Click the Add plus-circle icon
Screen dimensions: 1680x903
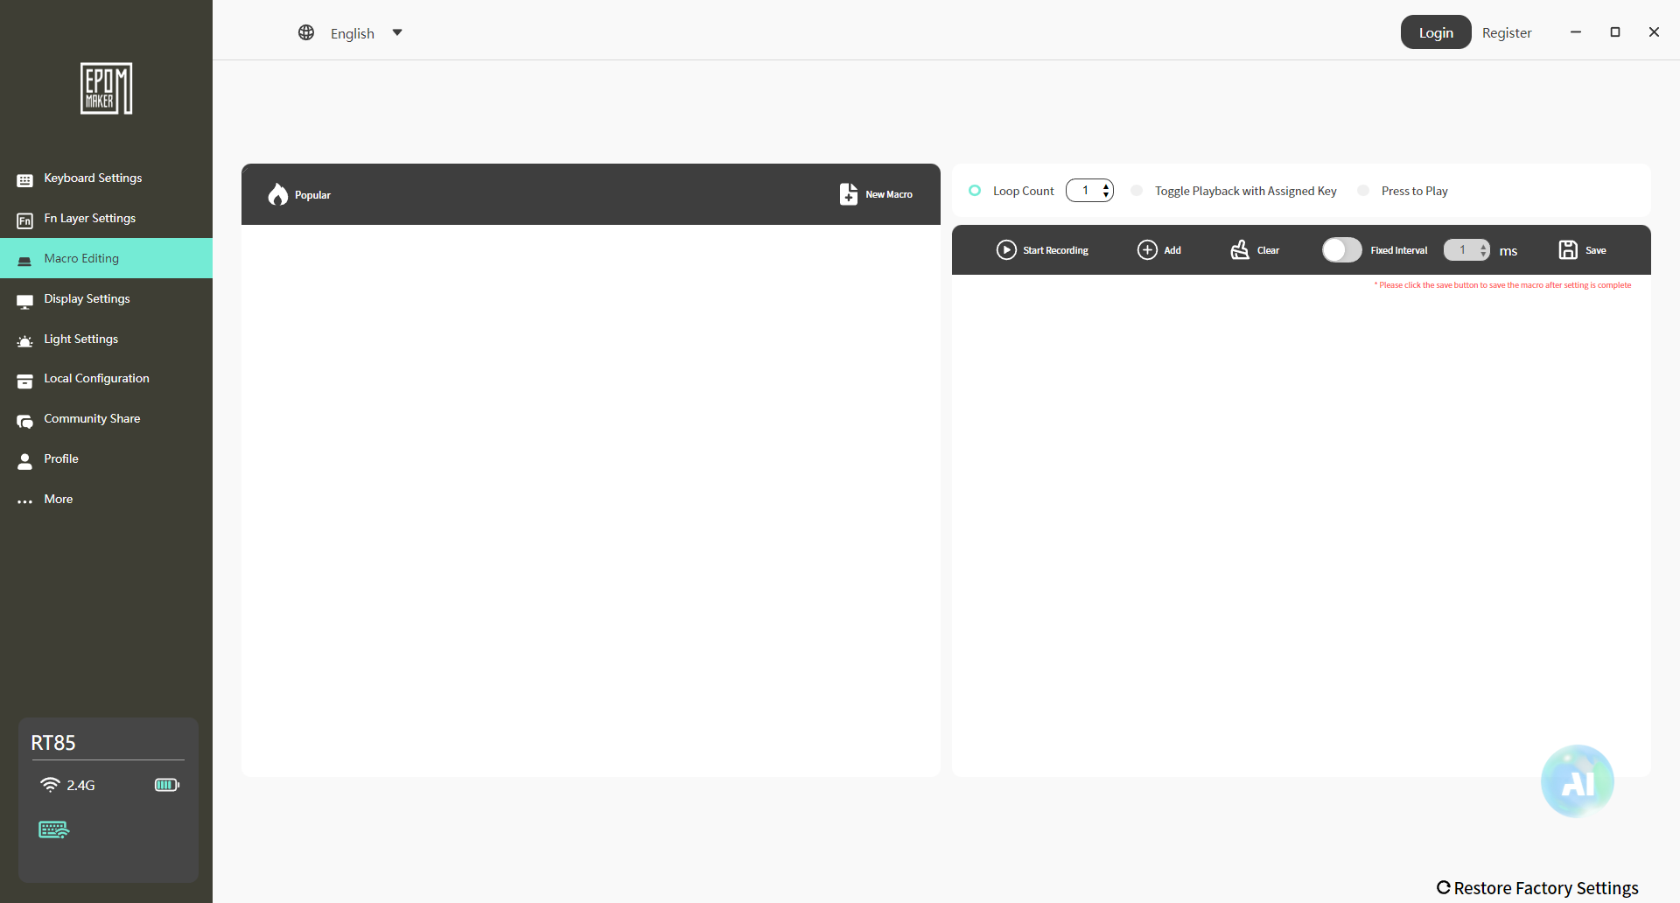(1147, 250)
